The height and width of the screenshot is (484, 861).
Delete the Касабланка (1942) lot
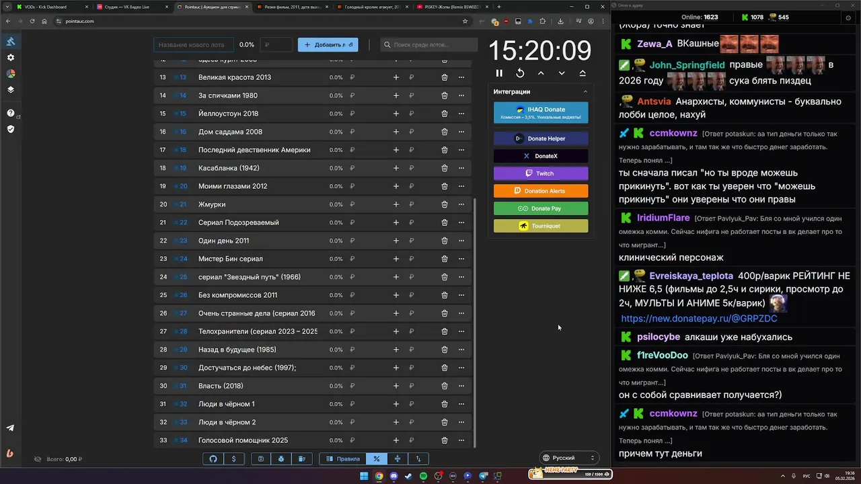coord(445,168)
